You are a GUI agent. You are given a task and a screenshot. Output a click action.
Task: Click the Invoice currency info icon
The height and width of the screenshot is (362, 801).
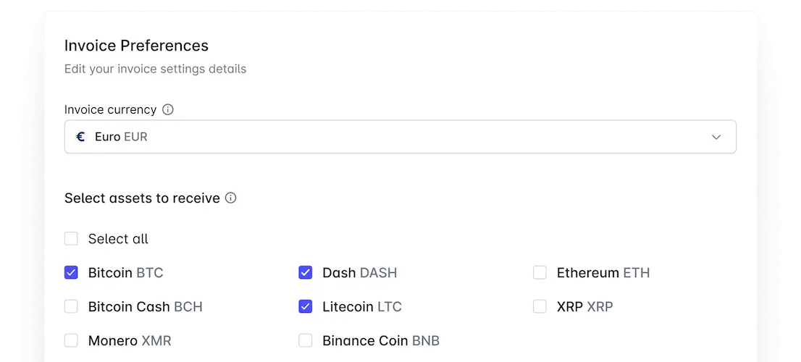pyautogui.click(x=168, y=110)
